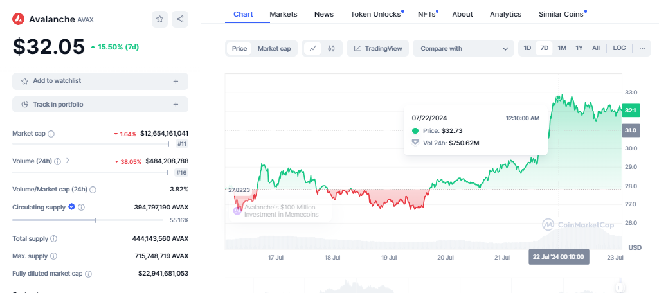Open more chart options ellipsis
The image size is (659, 293).
(x=642, y=48)
